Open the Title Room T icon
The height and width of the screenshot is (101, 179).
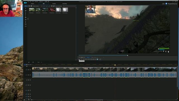(25, 15)
